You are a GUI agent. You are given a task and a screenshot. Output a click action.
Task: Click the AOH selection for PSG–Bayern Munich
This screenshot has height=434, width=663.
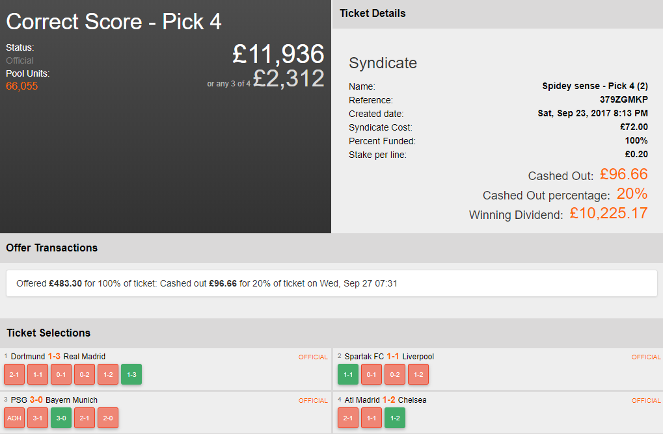[x=14, y=418]
